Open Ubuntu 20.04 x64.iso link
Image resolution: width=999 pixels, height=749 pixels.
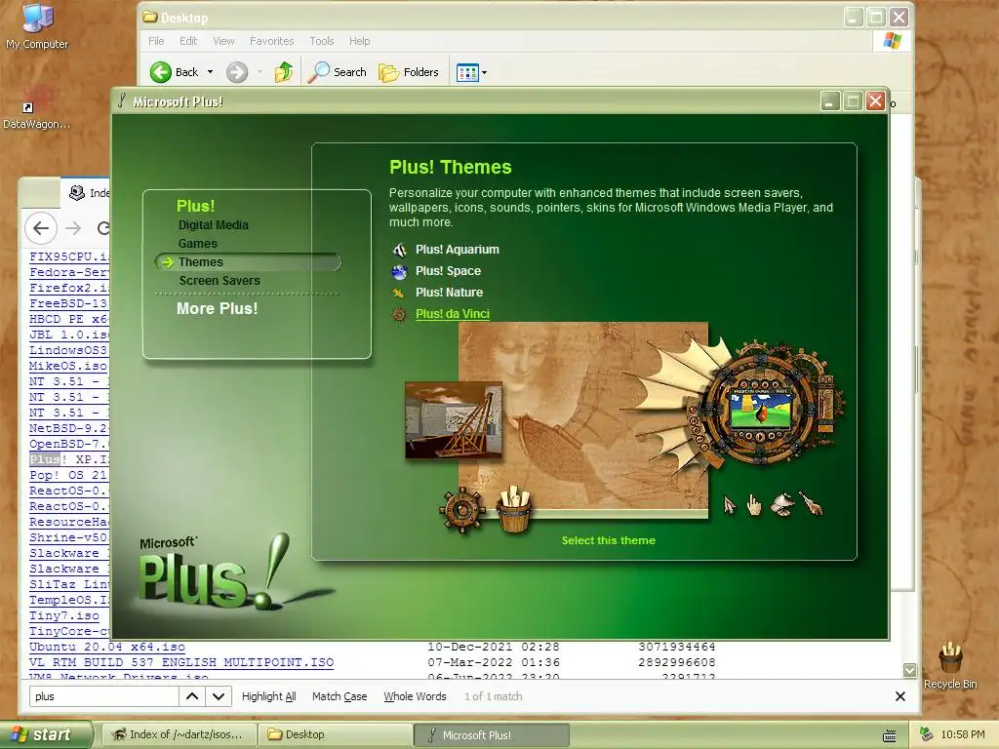click(x=107, y=647)
